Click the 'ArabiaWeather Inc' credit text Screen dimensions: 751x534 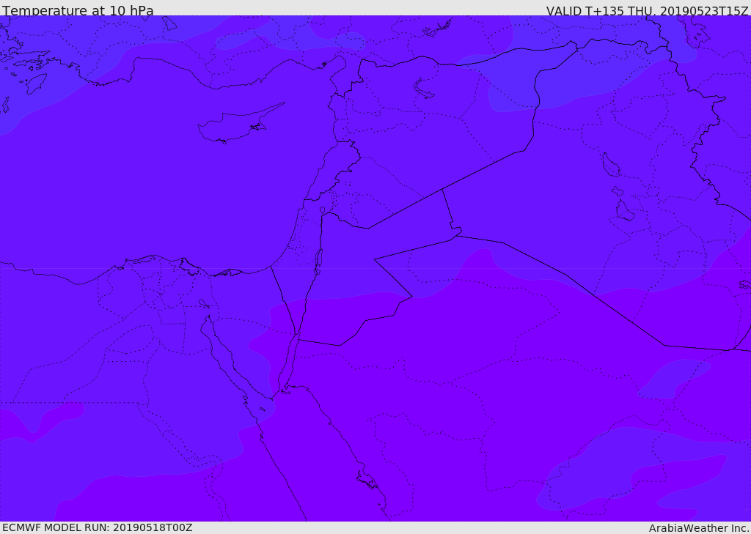pos(698,528)
